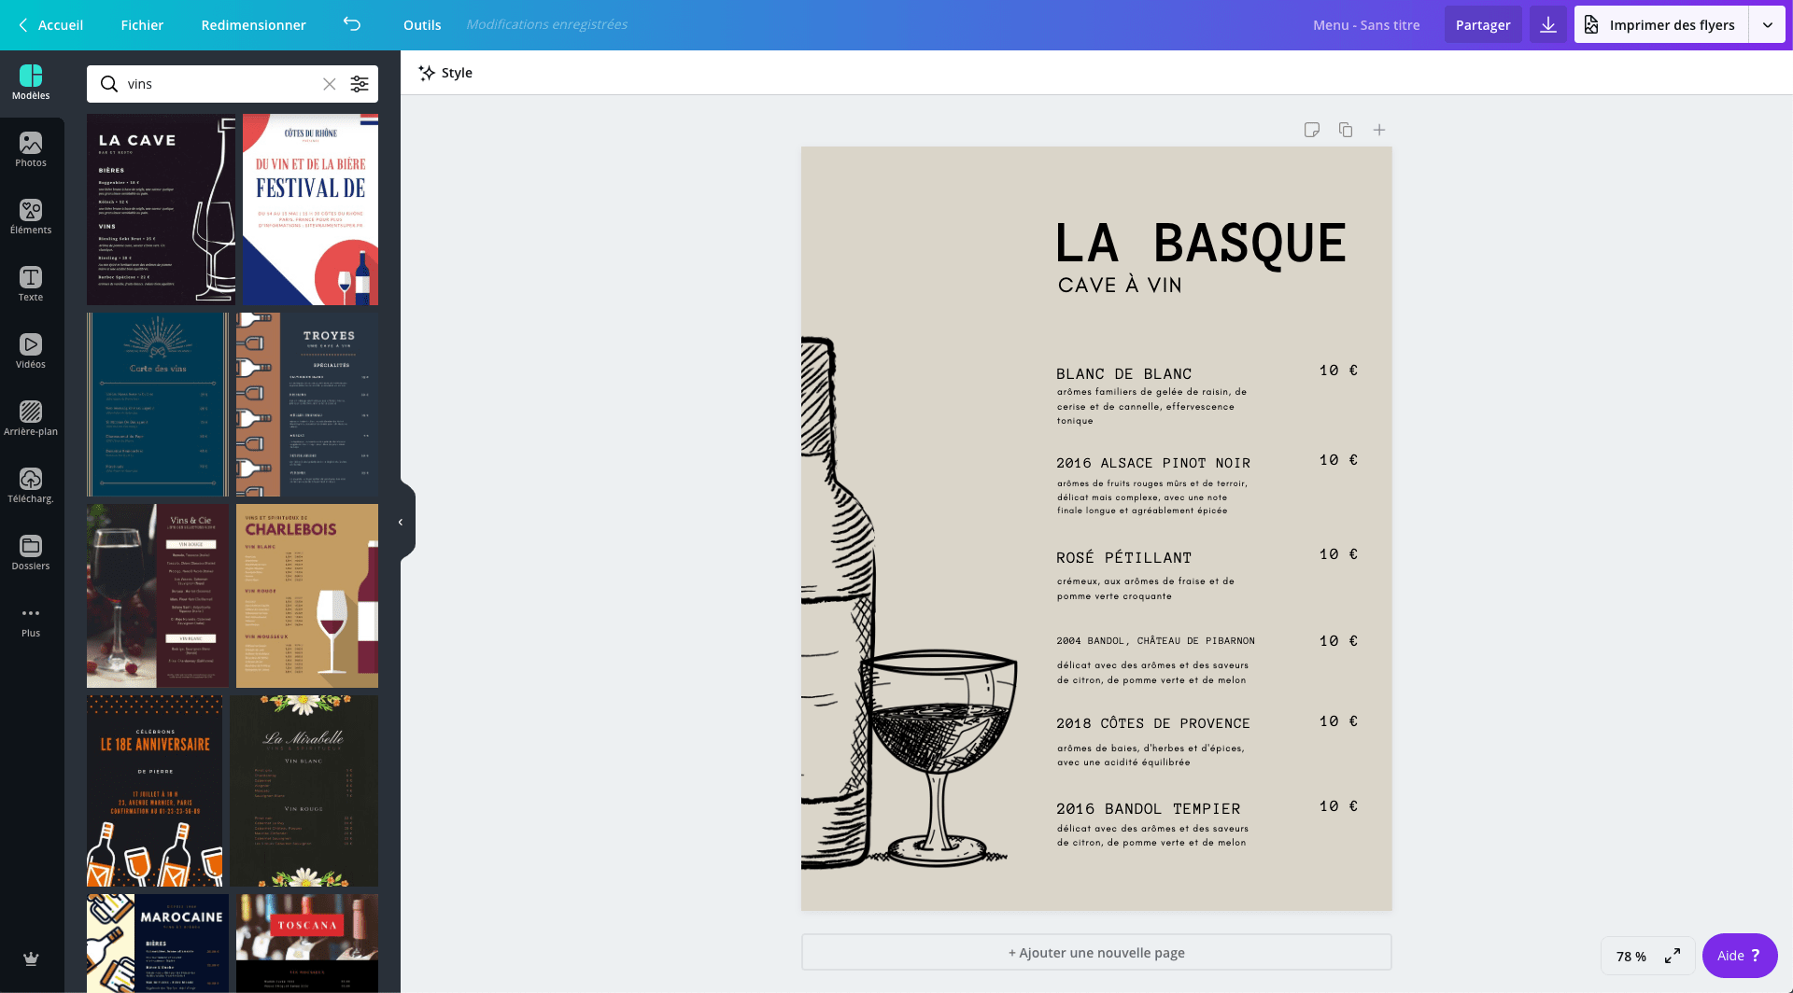
Task: Duplicate the current page
Action: click(1346, 130)
